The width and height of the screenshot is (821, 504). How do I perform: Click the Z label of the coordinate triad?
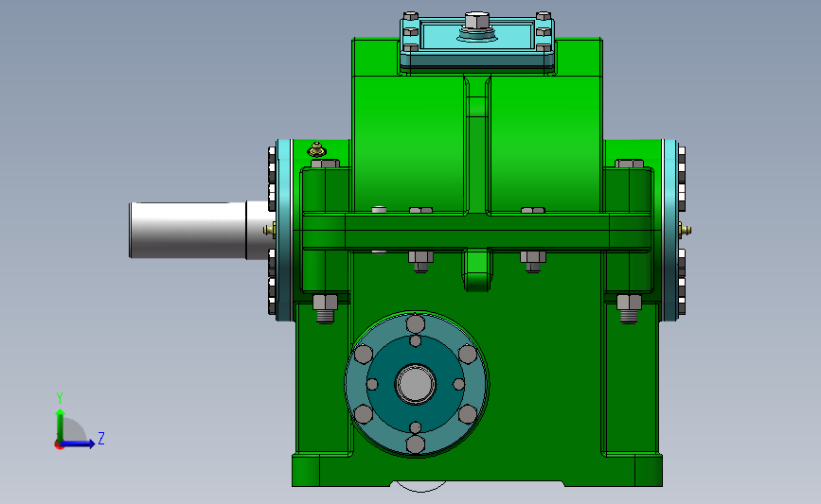(101, 438)
